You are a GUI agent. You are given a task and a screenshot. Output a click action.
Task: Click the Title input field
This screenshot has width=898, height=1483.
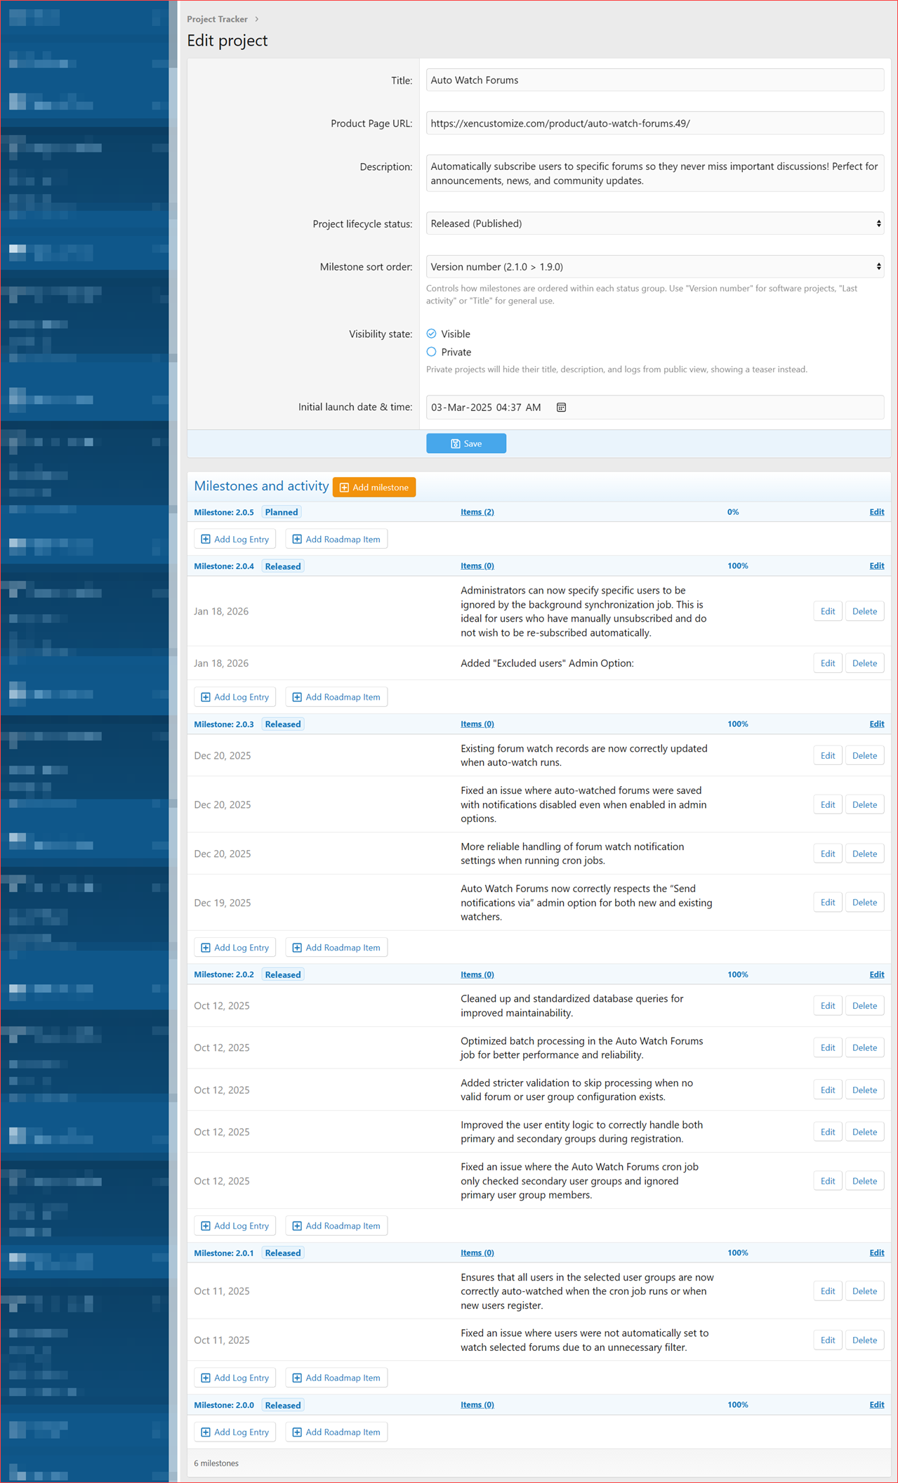[x=654, y=80]
